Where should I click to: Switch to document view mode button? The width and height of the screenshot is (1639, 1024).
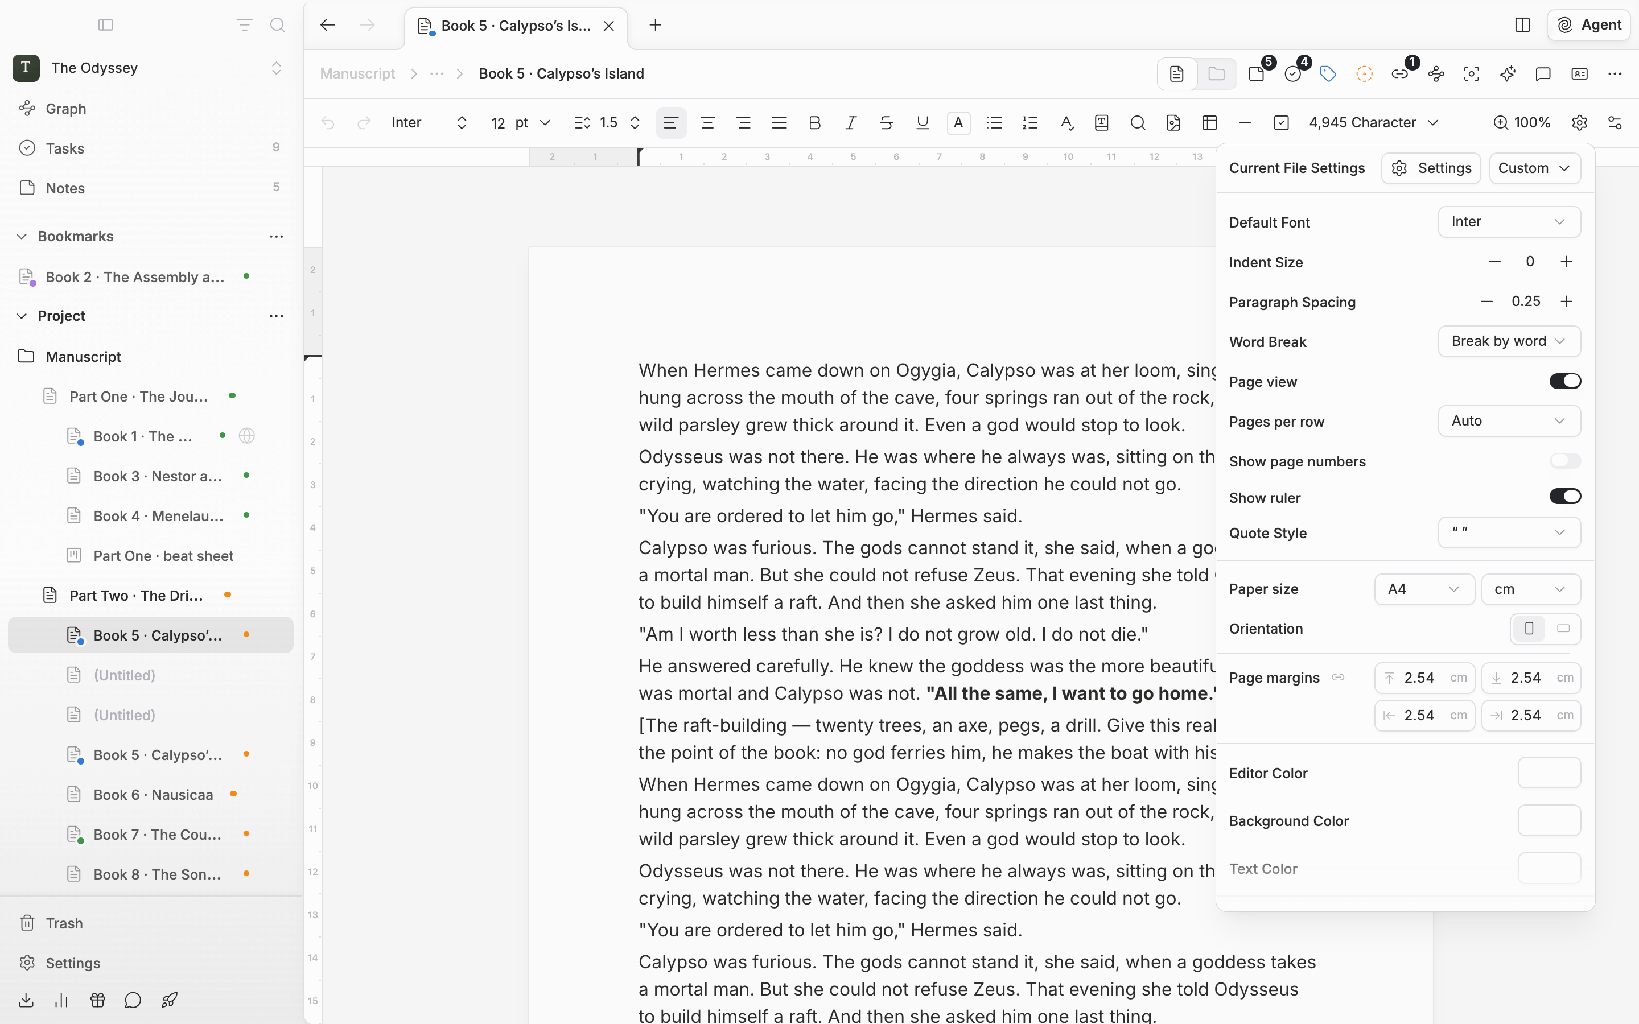[x=1177, y=73]
